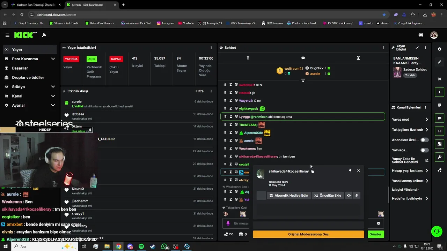
Task: Click the Kick logo
Action: [25, 35]
